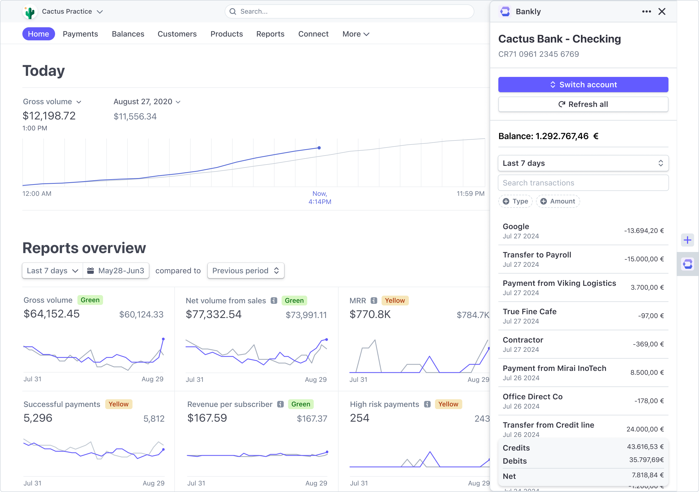Screen dimensions: 699x492
Task: Click the info icon next to MRR
Action: point(374,300)
